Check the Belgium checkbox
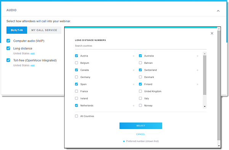Image resolution: width=229 pixels, height=150 pixels. tap(76, 63)
